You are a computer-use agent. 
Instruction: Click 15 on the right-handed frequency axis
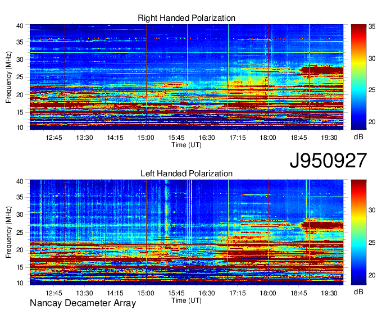pyautogui.click(x=20, y=112)
